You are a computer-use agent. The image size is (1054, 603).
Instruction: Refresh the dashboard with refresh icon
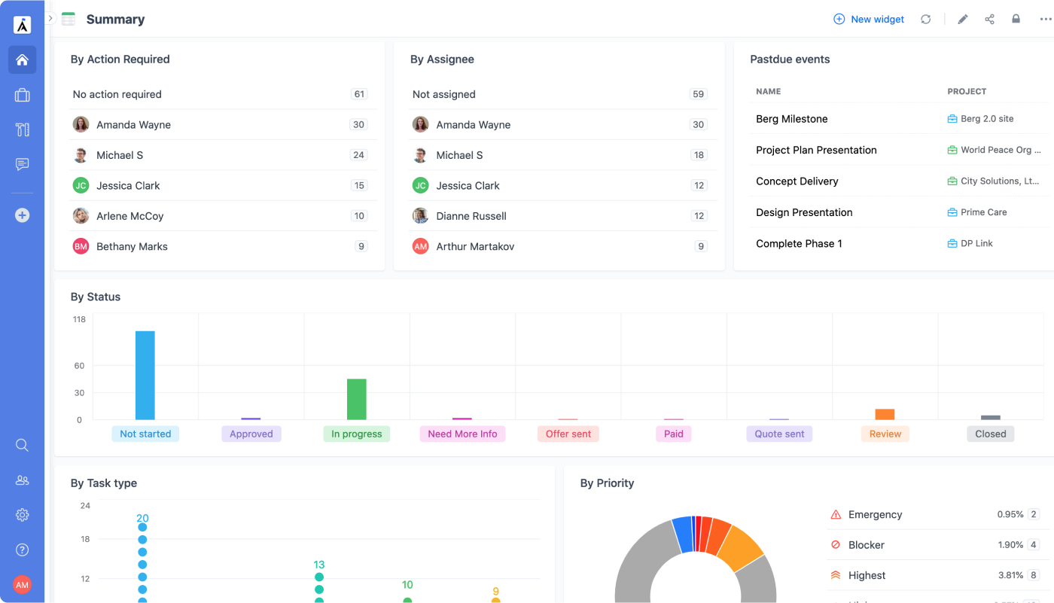[926, 19]
